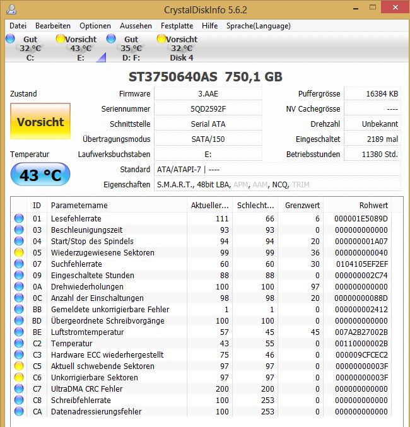Open the Bearbeiten menu
Image resolution: width=410 pixels, height=427 pixels.
click(53, 26)
